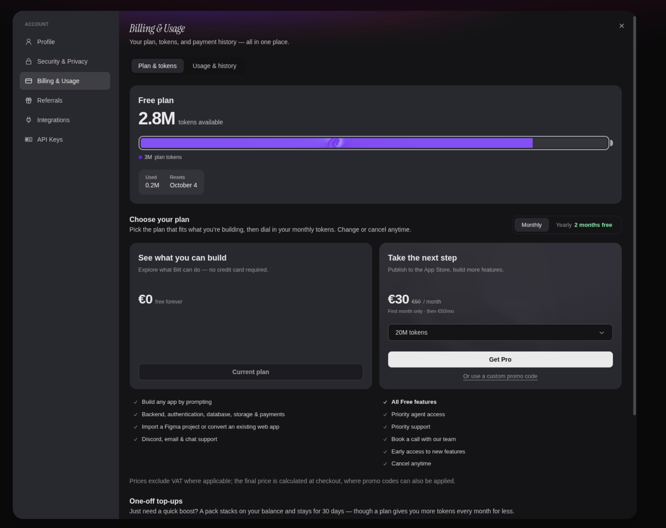Select Yearly billing with 2 months free
The image size is (666, 528).
[x=584, y=225]
